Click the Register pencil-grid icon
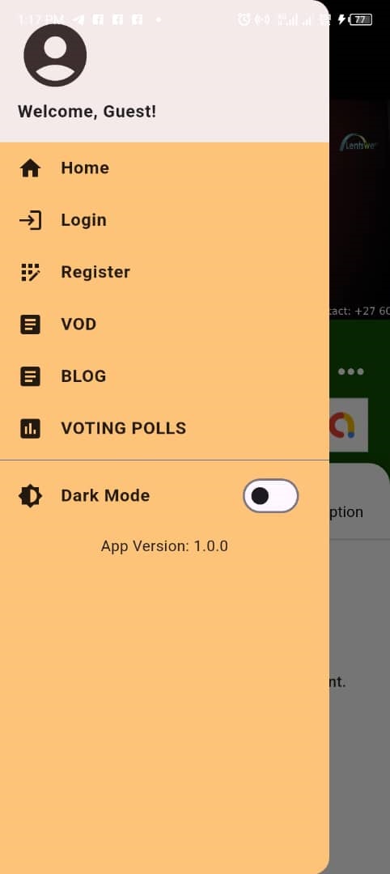This screenshot has height=874, width=390. [30, 272]
